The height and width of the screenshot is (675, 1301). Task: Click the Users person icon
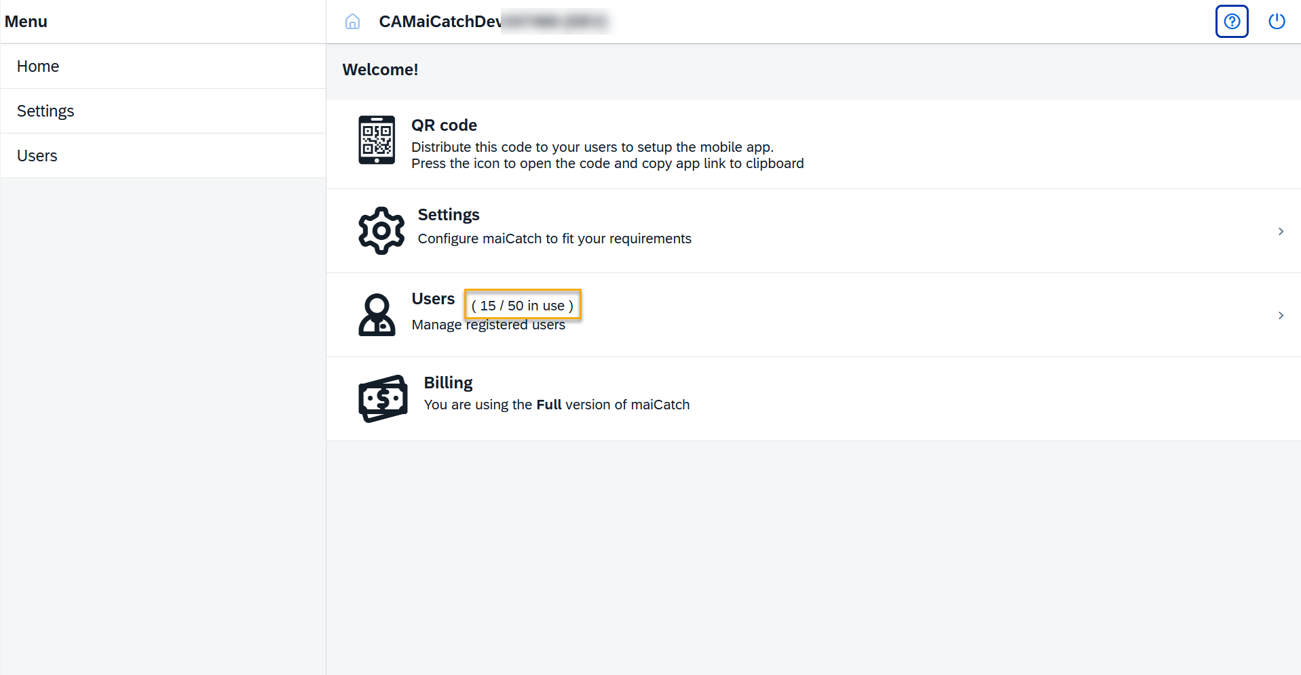(377, 314)
